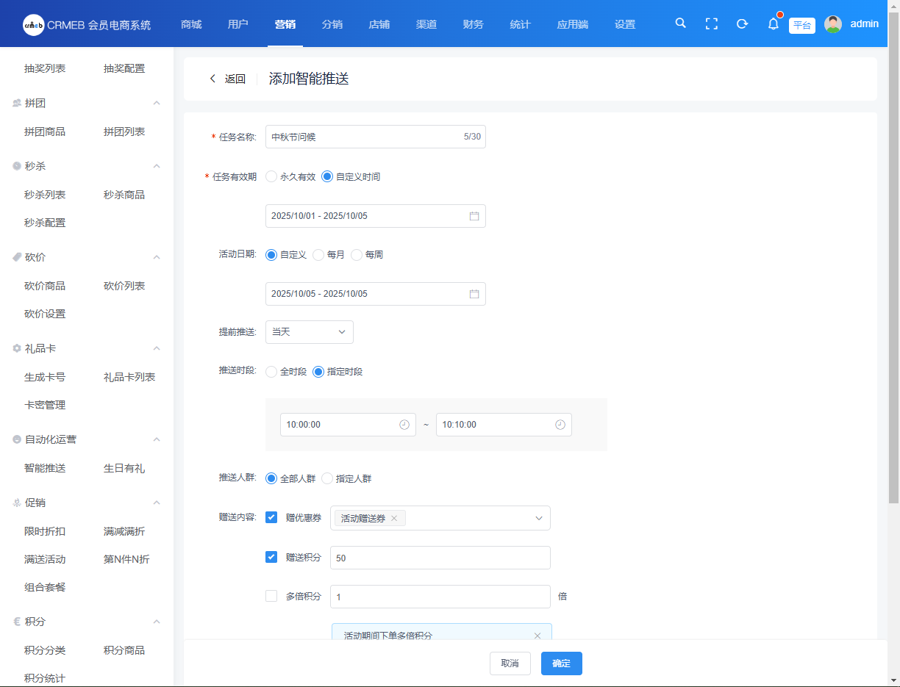
Task: Open the notification bell
Action: pos(773,24)
